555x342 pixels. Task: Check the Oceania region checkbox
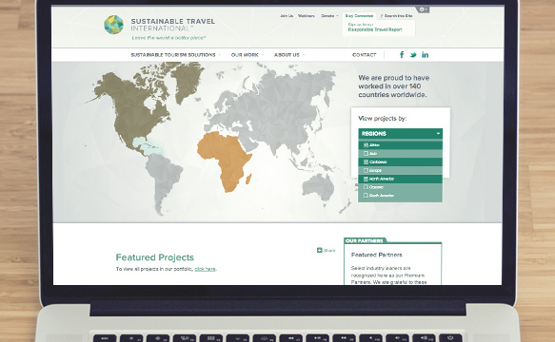[x=366, y=187]
